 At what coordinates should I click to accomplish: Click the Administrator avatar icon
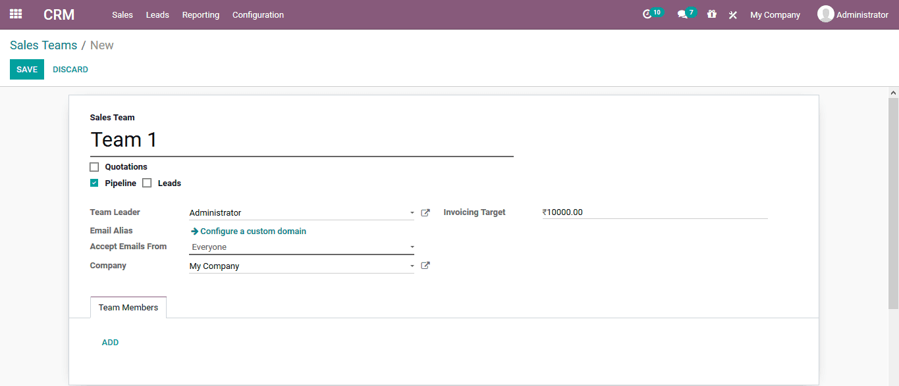point(825,14)
